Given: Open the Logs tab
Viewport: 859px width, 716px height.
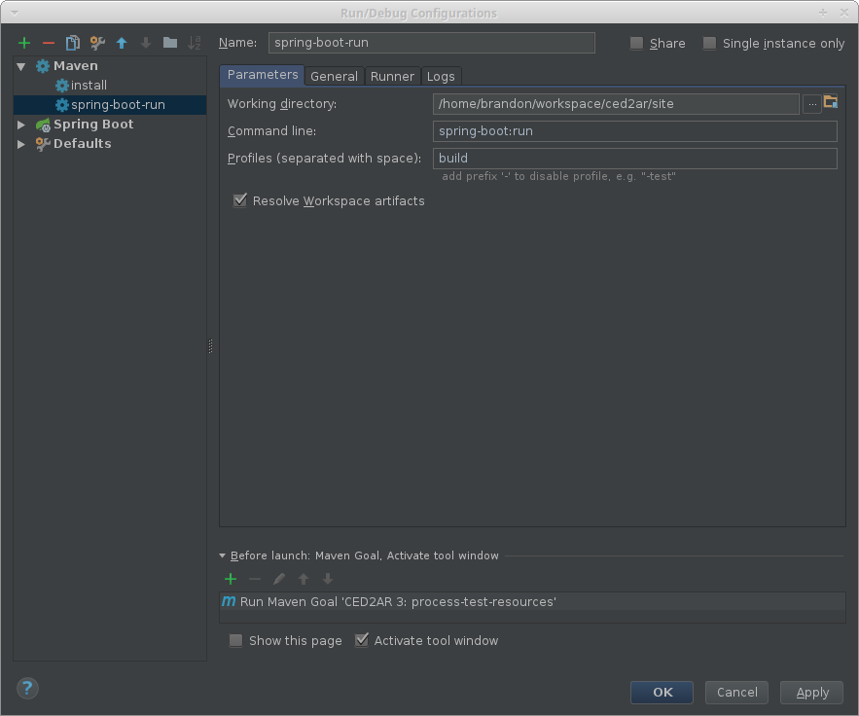Looking at the screenshot, I should pos(441,77).
